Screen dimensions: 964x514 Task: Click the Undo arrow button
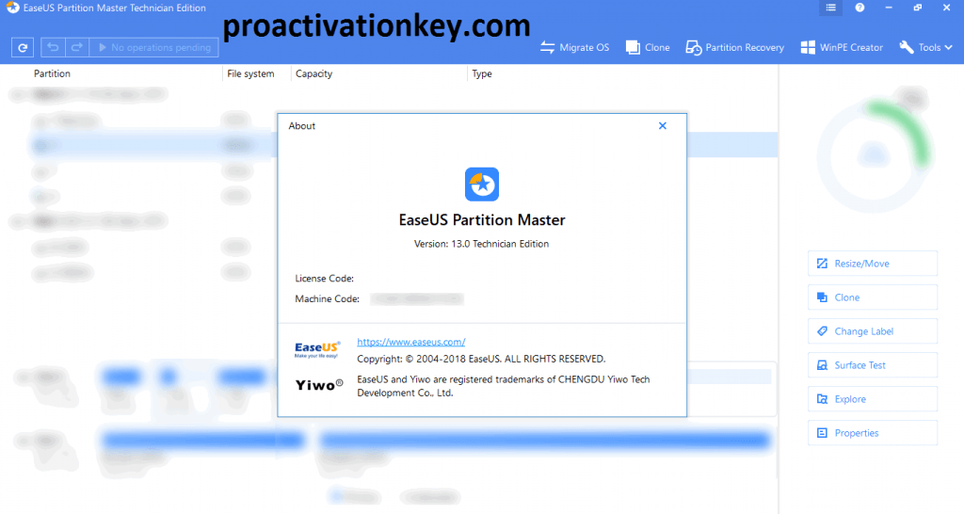click(x=53, y=47)
